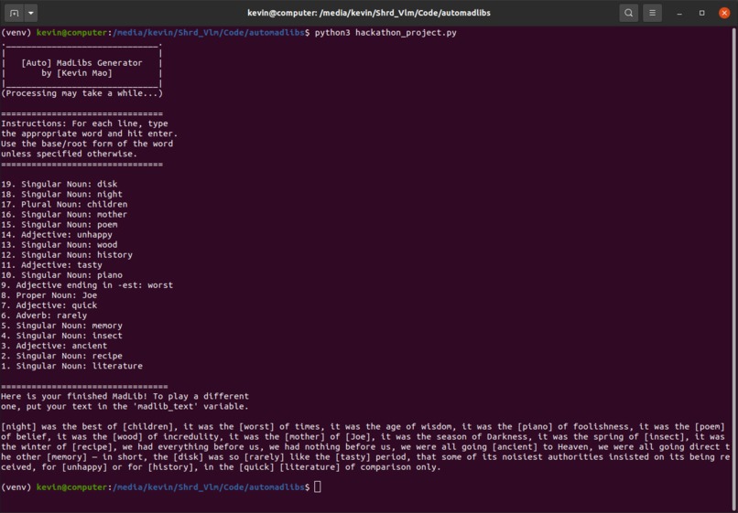Maximize the terminal window
738x513 pixels.
(701, 13)
